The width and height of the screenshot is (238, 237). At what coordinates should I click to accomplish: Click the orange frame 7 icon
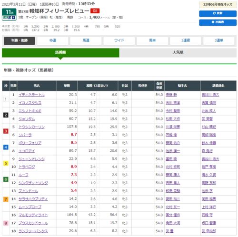click(6, 199)
